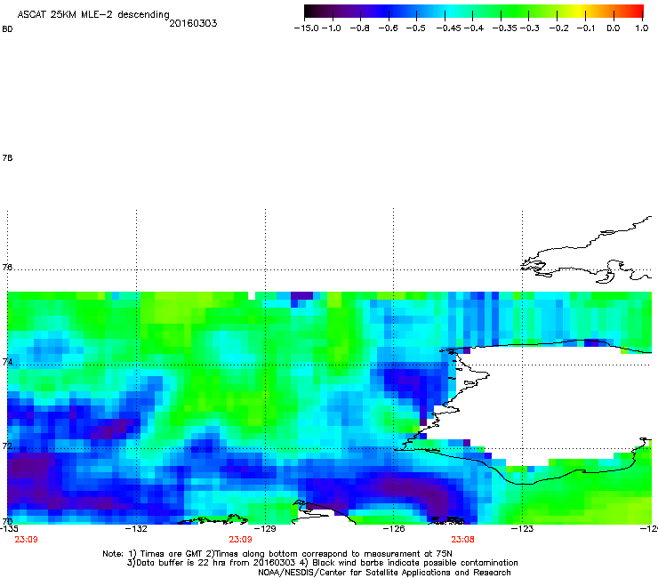Click the -135 longitude axis label
This screenshot has height=578, width=658.
pos(9,528)
